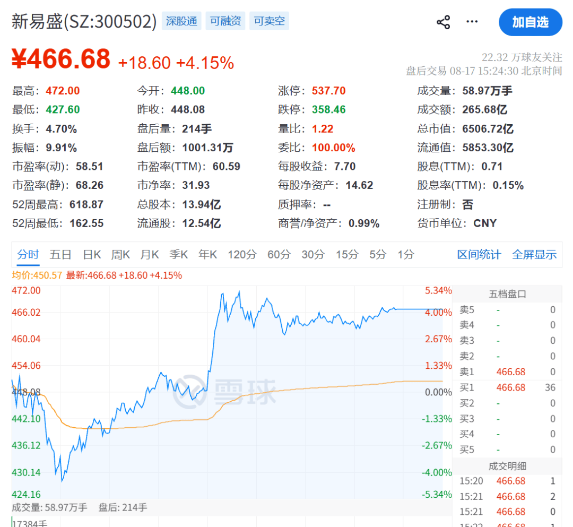The image size is (573, 527).
Task: Click the 量比 value 1.22
Action: tap(323, 129)
